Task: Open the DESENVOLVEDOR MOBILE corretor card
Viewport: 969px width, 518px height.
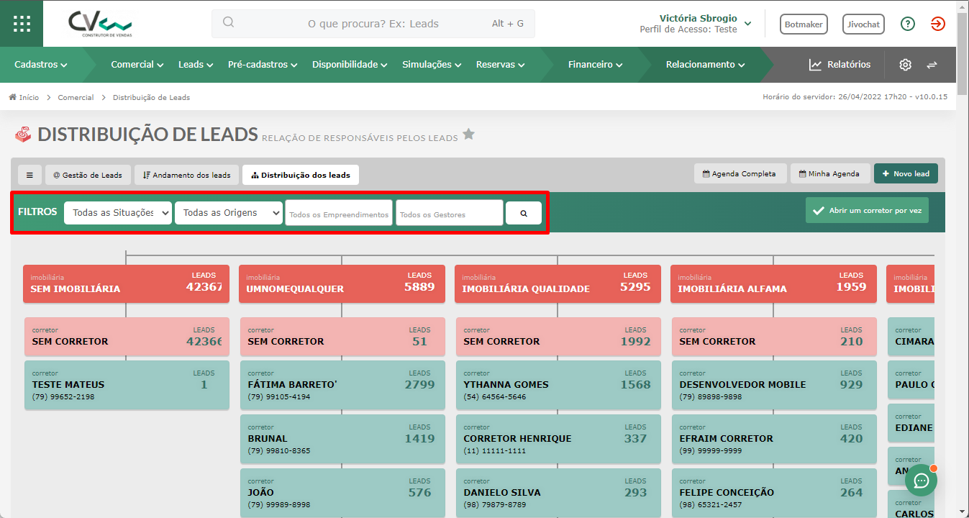Action: coord(774,385)
